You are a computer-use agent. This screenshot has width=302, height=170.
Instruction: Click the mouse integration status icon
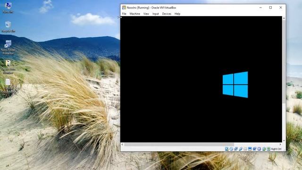click(264, 149)
